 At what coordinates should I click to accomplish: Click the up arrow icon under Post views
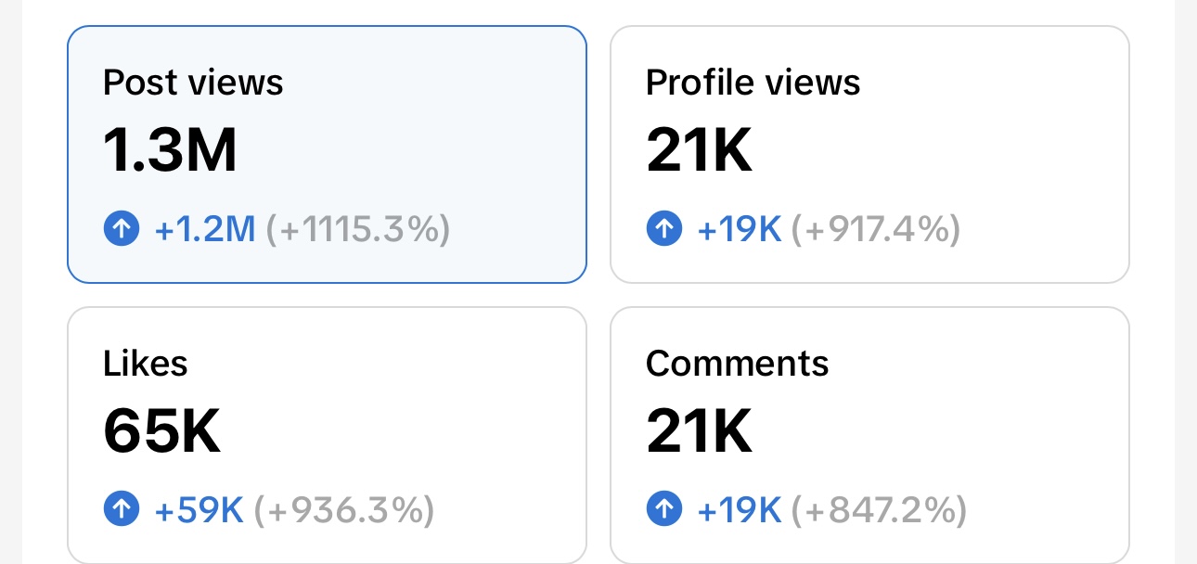[x=122, y=228]
